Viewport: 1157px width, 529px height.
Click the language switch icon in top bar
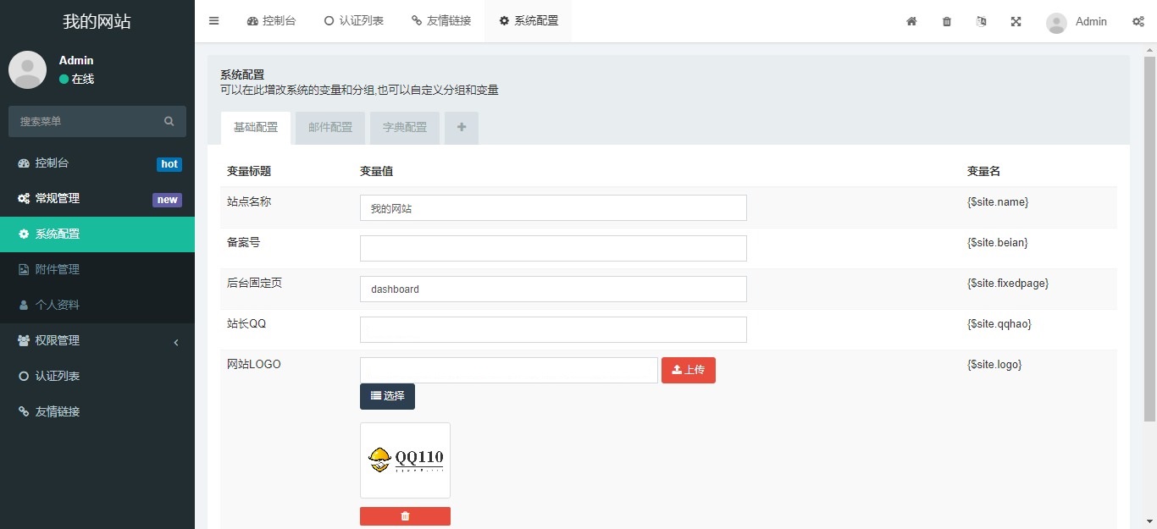click(981, 21)
